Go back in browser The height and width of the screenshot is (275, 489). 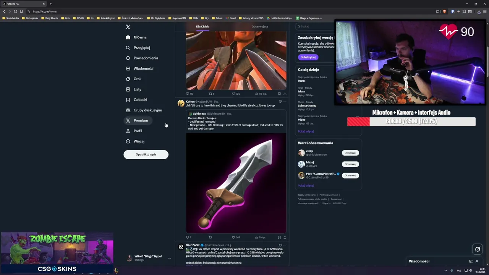click(x=4, y=11)
